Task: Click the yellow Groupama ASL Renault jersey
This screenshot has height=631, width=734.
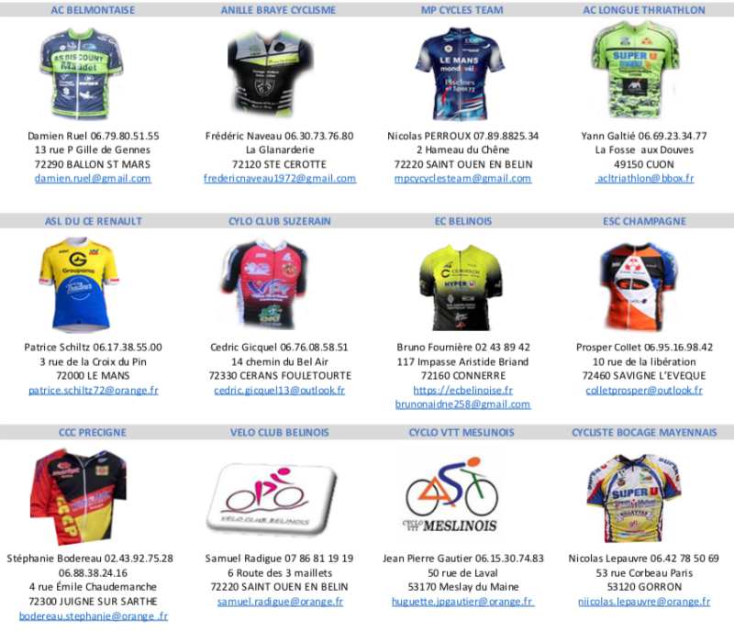Action: coord(79,284)
